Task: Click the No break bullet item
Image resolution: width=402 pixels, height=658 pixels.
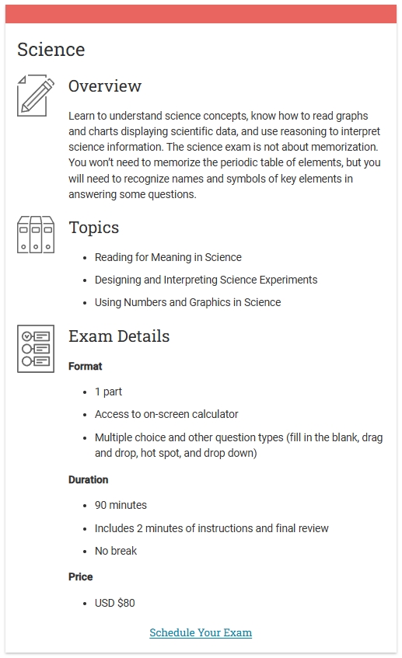Action: pyautogui.click(x=116, y=551)
